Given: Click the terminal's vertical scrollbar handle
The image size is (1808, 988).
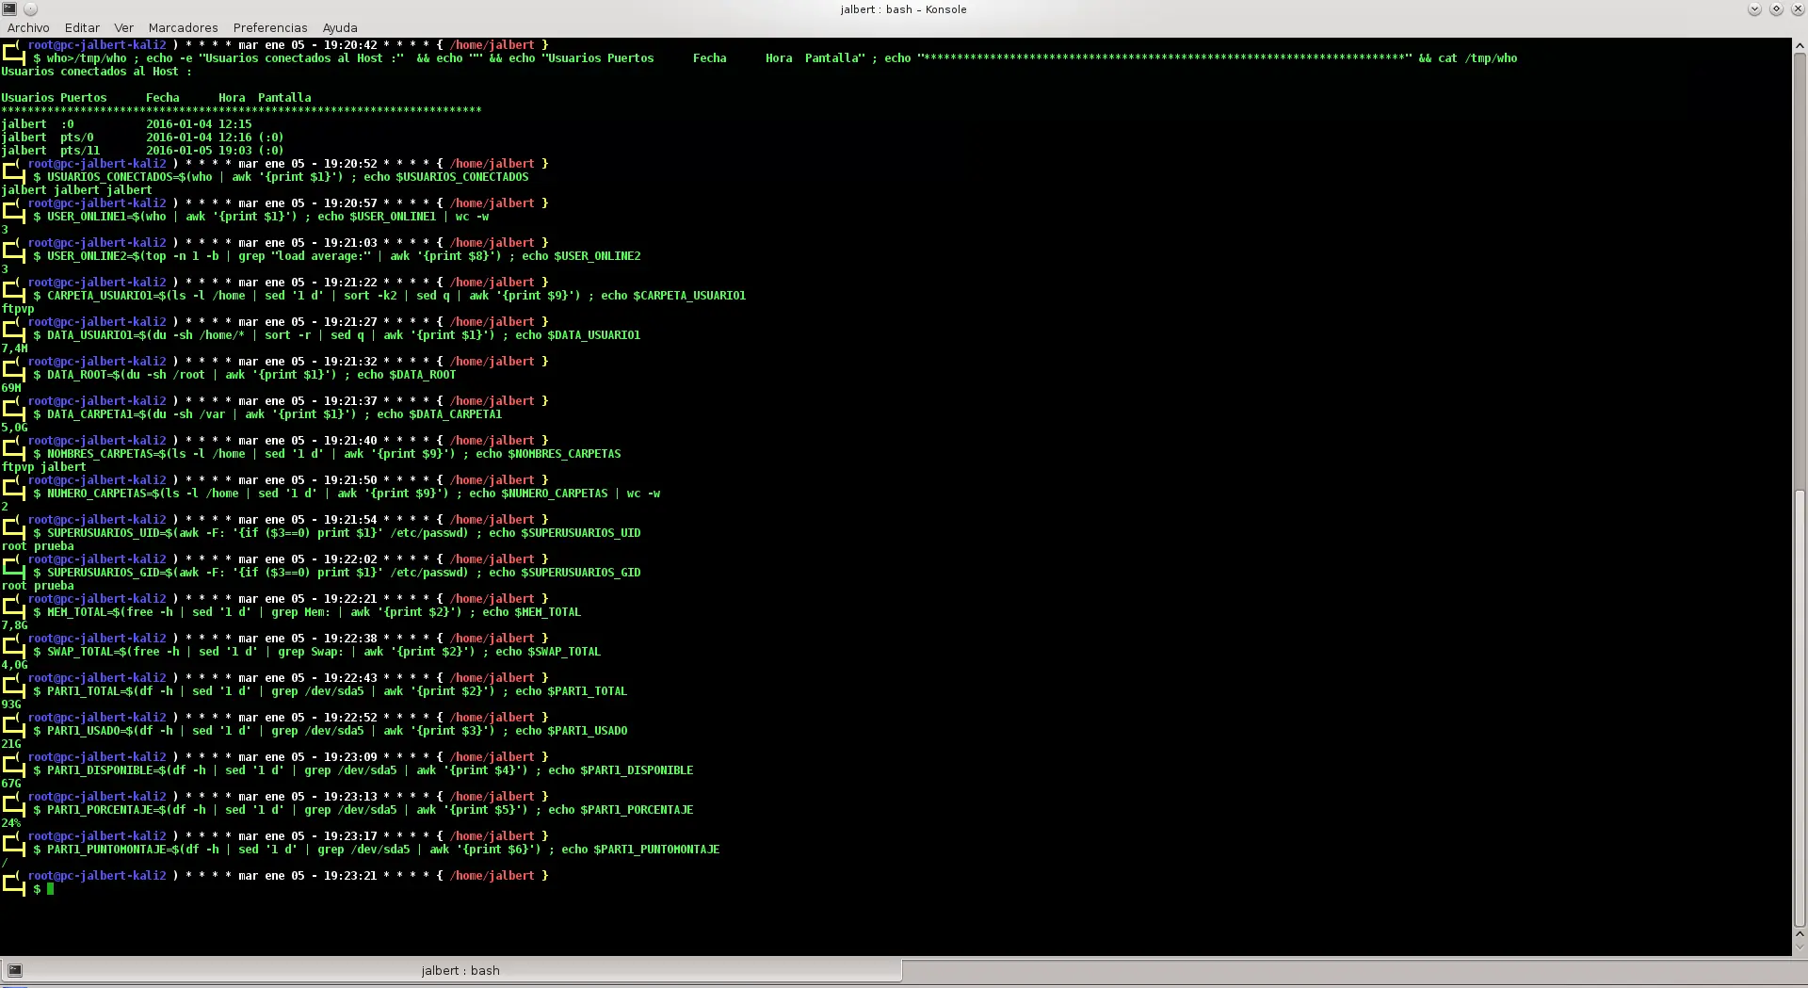Looking at the screenshot, I should coord(1800,708).
